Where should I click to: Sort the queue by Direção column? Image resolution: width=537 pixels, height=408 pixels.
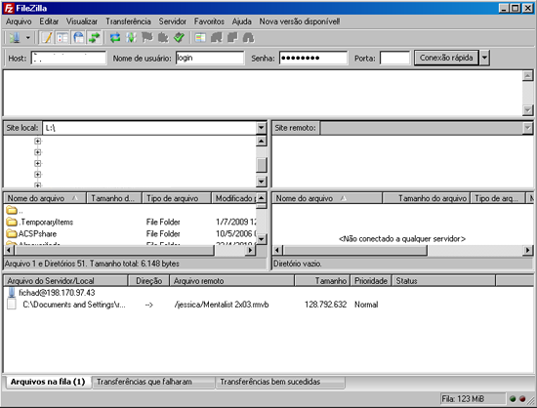(x=148, y=281)
